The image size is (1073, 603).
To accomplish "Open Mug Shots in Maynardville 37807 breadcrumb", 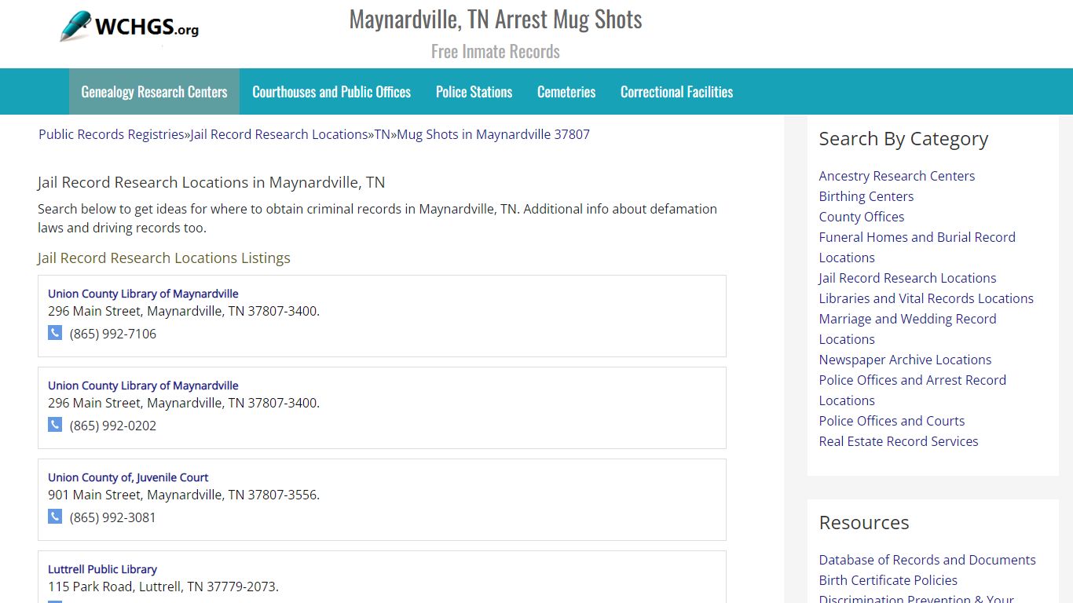I will (493, 134).
